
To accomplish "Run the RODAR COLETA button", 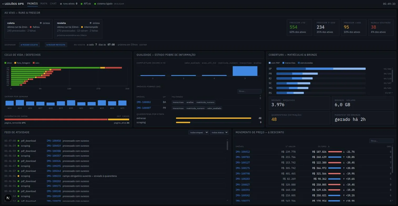I will (29, 45).
